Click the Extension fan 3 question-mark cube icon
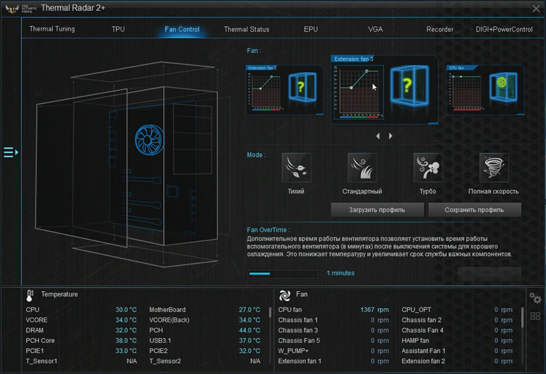The image size is (546, 374). click(409, 86)
